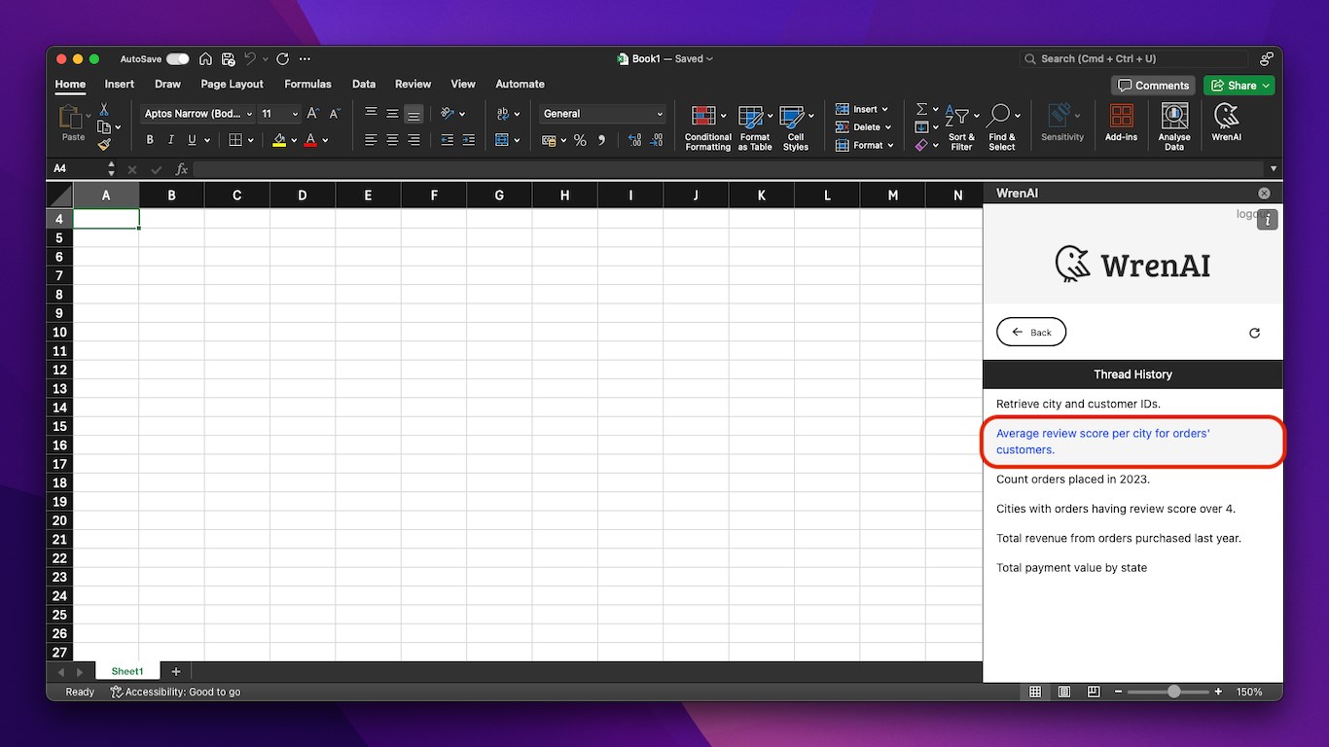Click the AutoSum sigma icon
Viewport: 1329px width, 747px height.
point(921,109)
